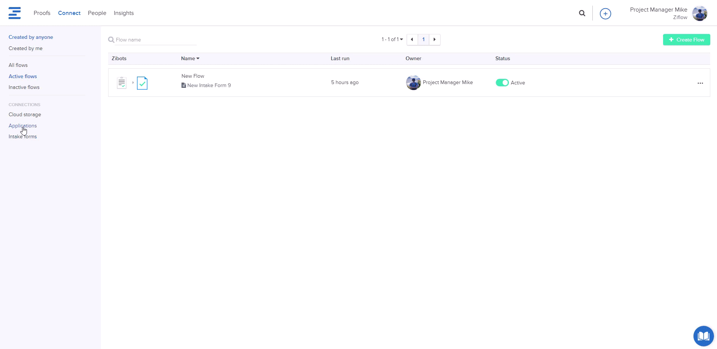Open Applications under Connections
The height and width of the screenshot is (349, 717).
tap(22, 126)
